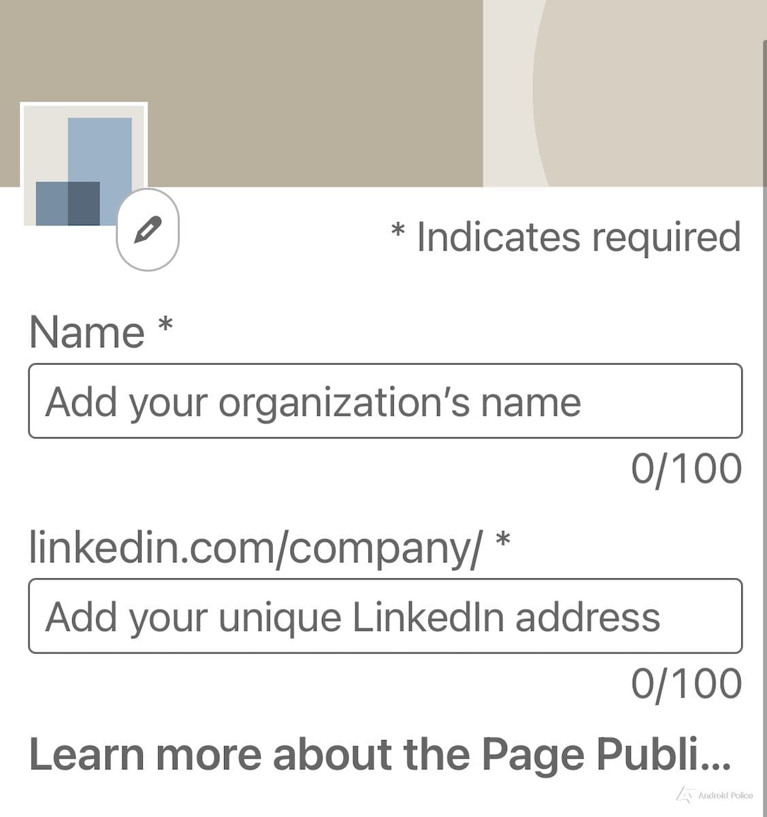The image size is (767, 817).
Task: Click the dark blue square in logo placeholder
Action: pyautogui.click(x=84, y=203)
